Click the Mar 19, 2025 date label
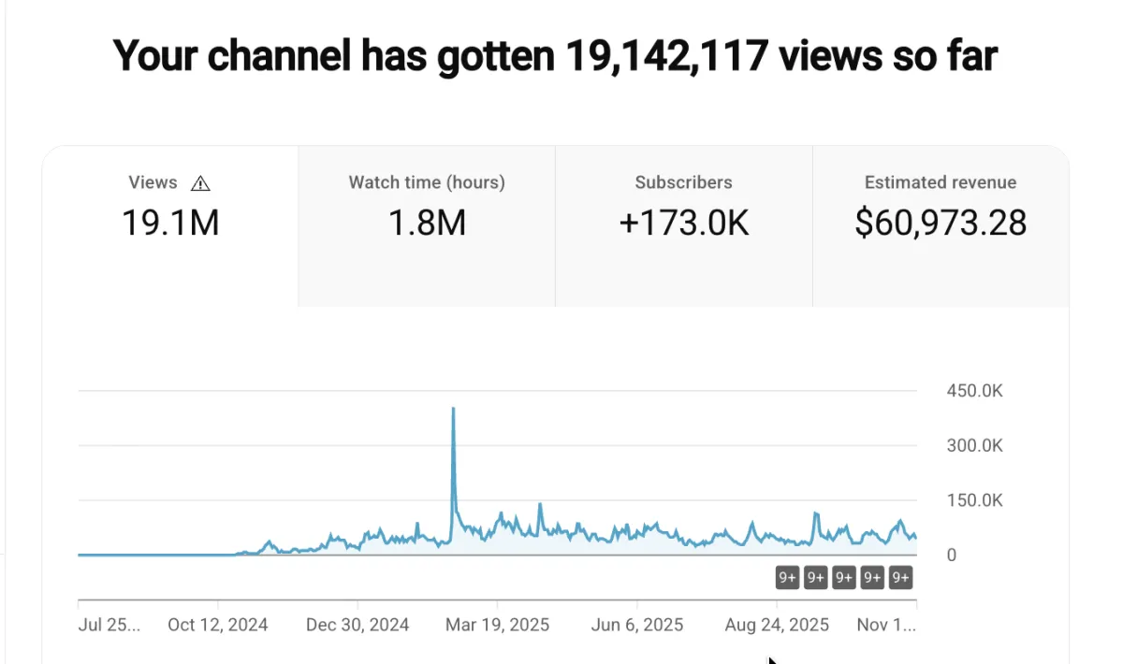This screenshot has height=664, width=1123. click(x=498, y=625)
